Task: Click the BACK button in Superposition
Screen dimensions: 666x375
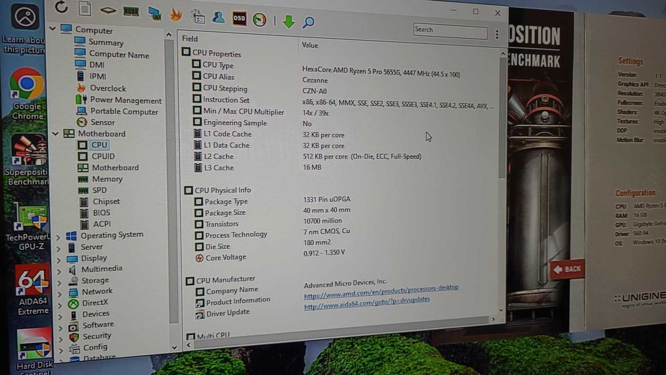Action: click(x=568, y=269)
